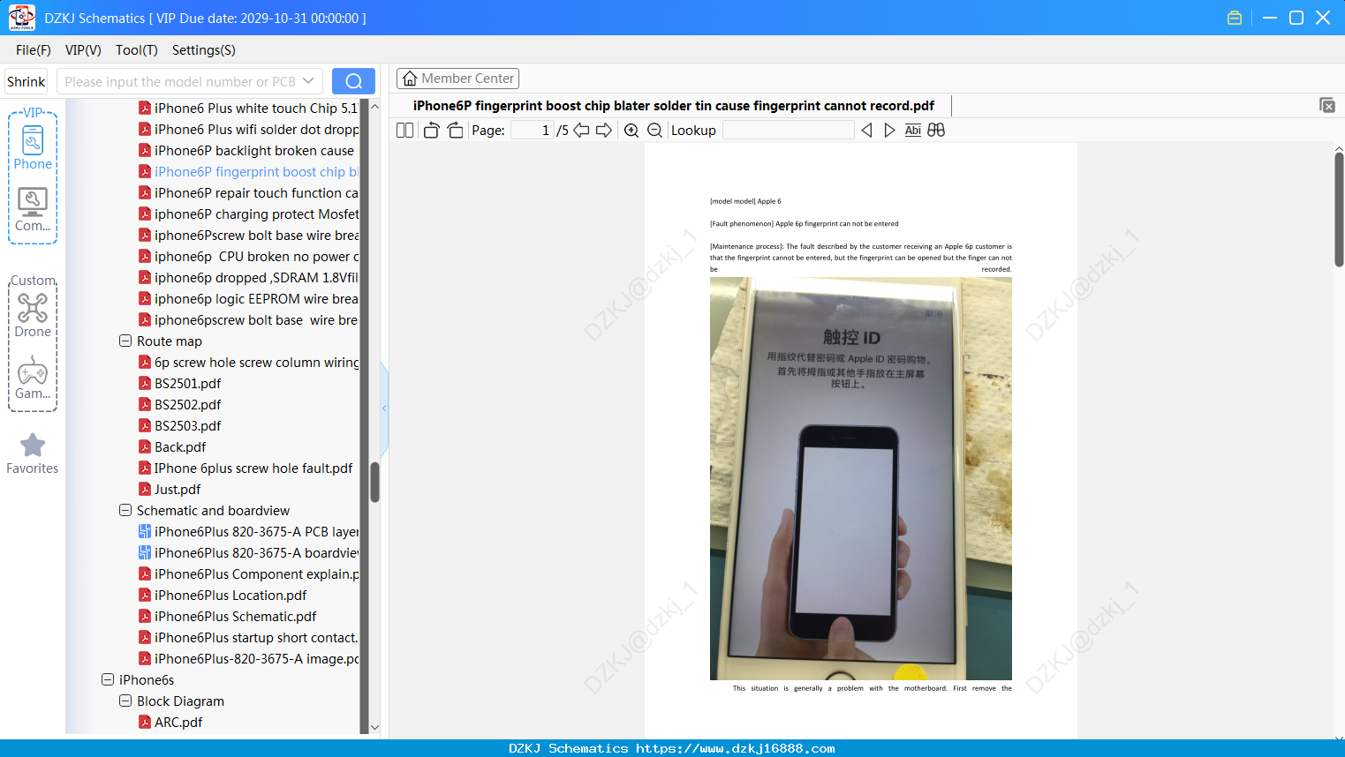Open the File menu
This screenshot has width=1345, height=757.
click(x=34, y=50)
